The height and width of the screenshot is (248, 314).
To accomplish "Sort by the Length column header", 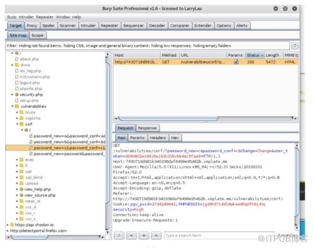I will pyautogui.click(x=273, y=55).
